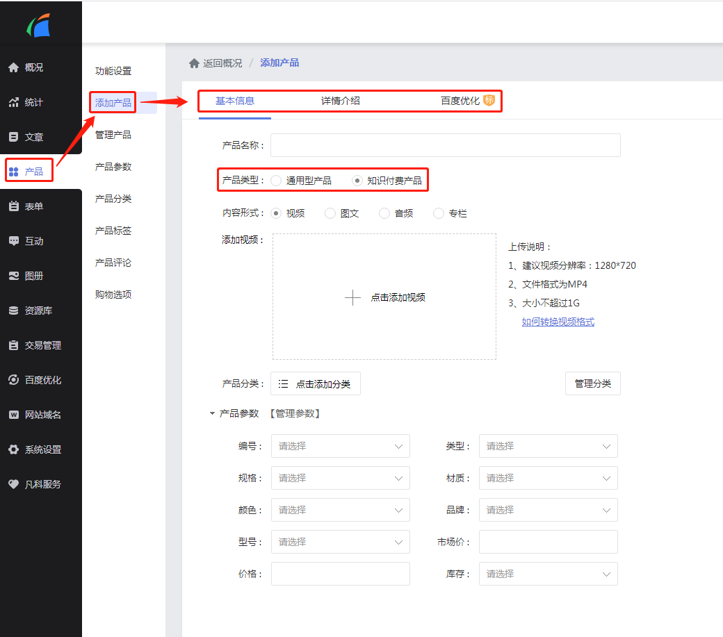This screenshot has height=637, width=723.
Task: Click the 系统设置 gear icon
Action: coord(13,449)
